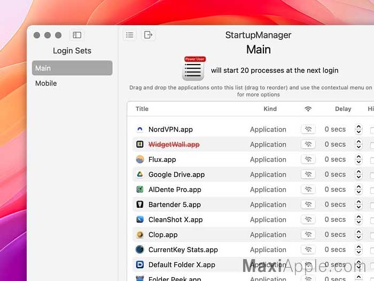Toggle Wi-Fi condition for WidgetWall.app

click(308, 144)
